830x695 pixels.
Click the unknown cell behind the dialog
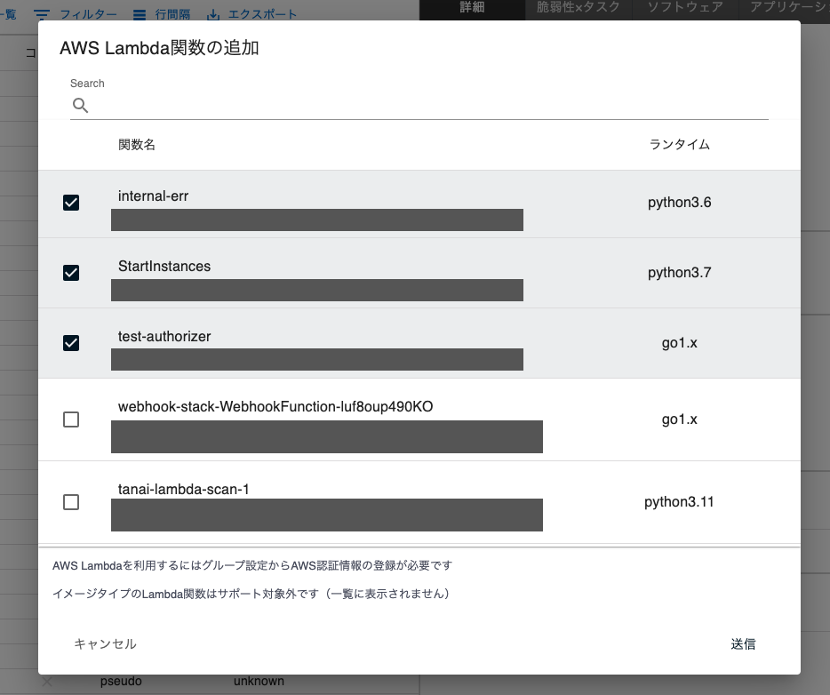pyautogui.click(x=259, y=682)
